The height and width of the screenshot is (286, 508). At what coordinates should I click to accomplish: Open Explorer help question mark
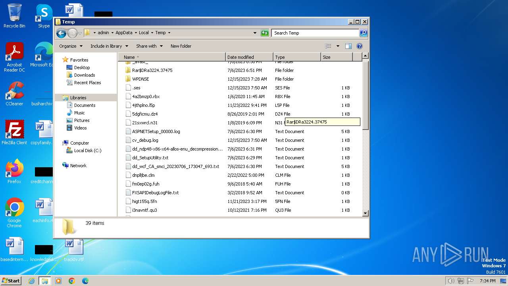click(359, 46)
